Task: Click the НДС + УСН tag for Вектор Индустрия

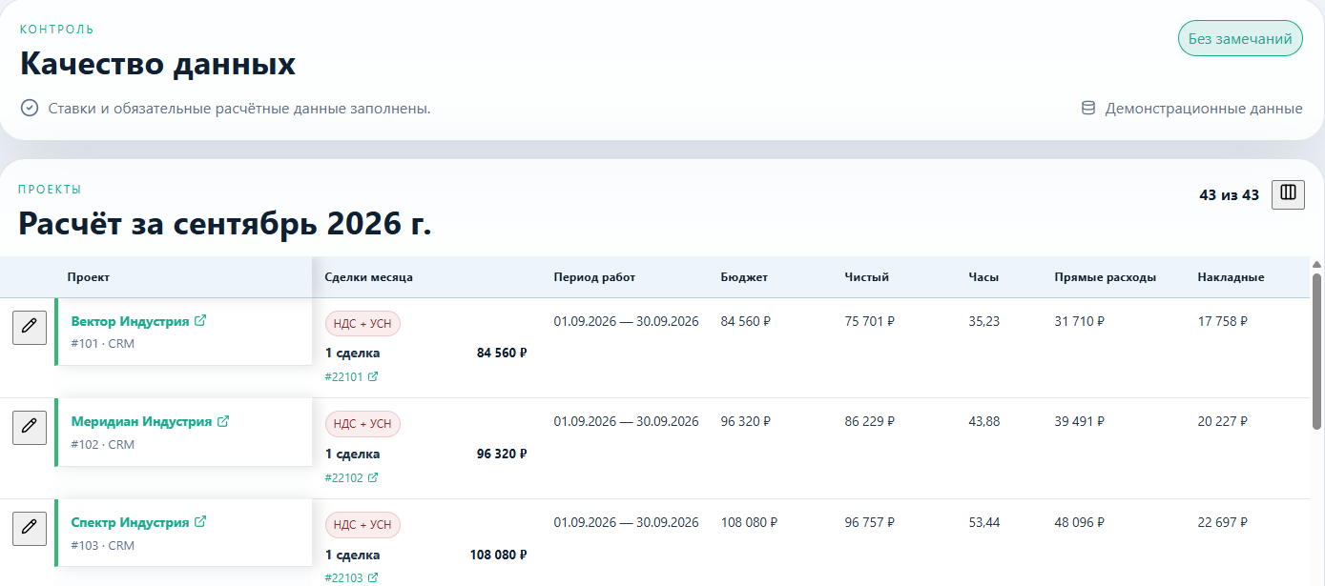Action: (x=362, y=323)
